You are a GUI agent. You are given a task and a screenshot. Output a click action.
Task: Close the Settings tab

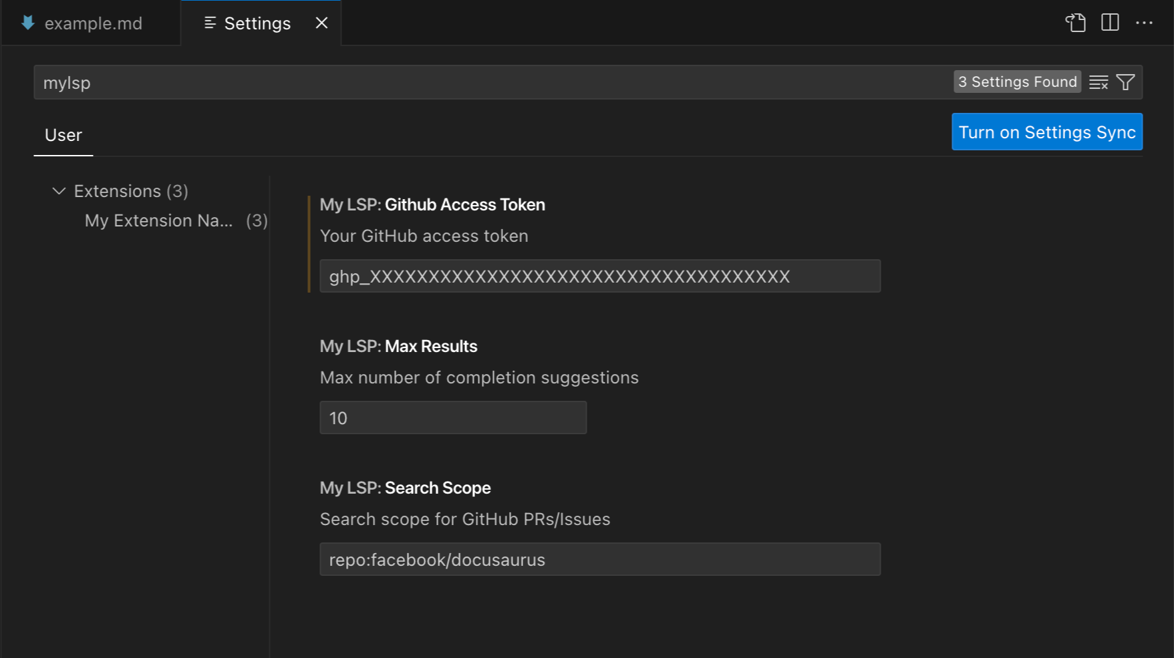tap(321, 23)
